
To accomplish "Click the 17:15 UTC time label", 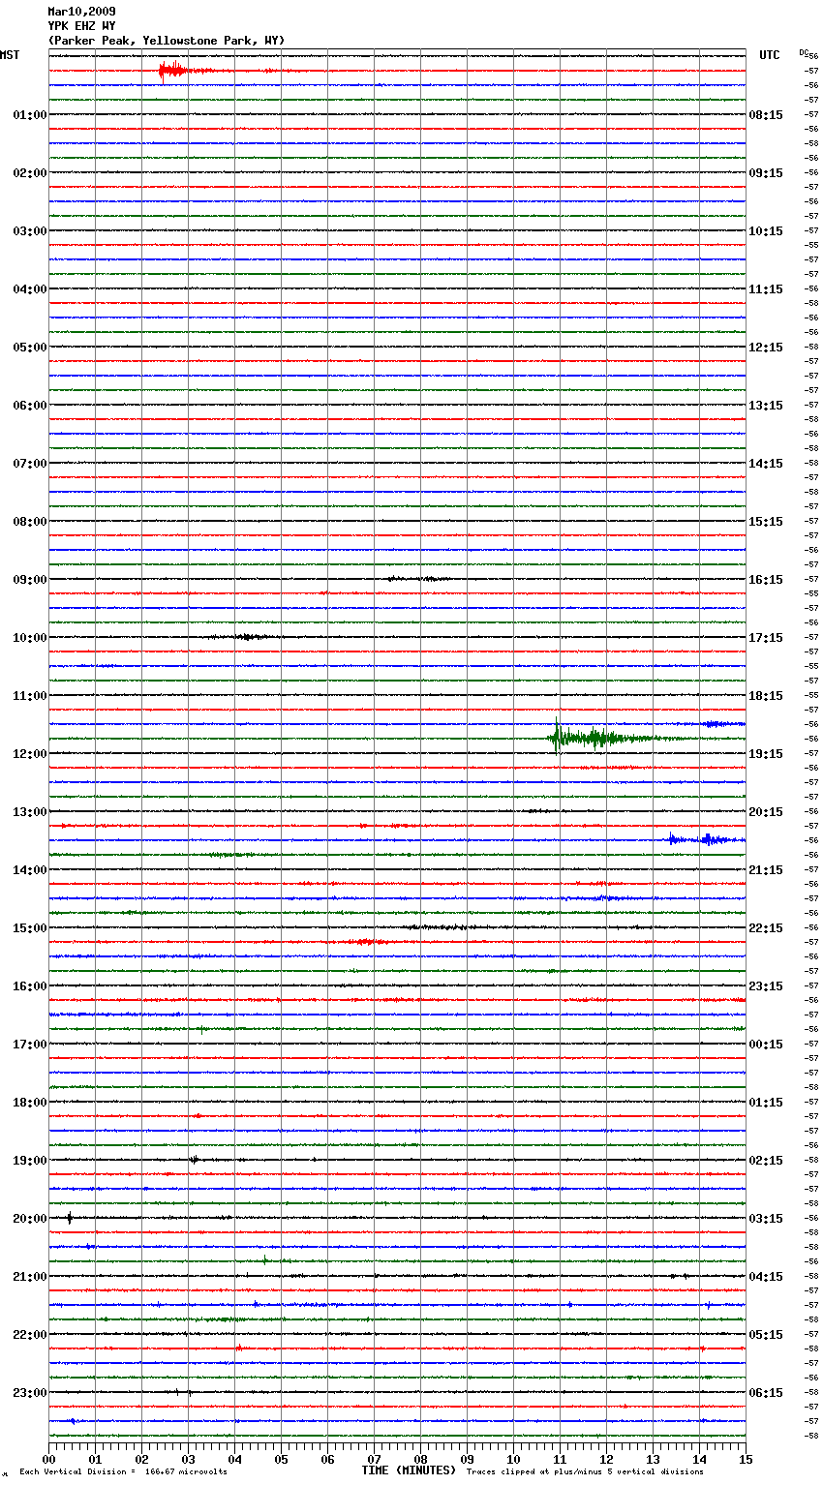I will 766,638.
